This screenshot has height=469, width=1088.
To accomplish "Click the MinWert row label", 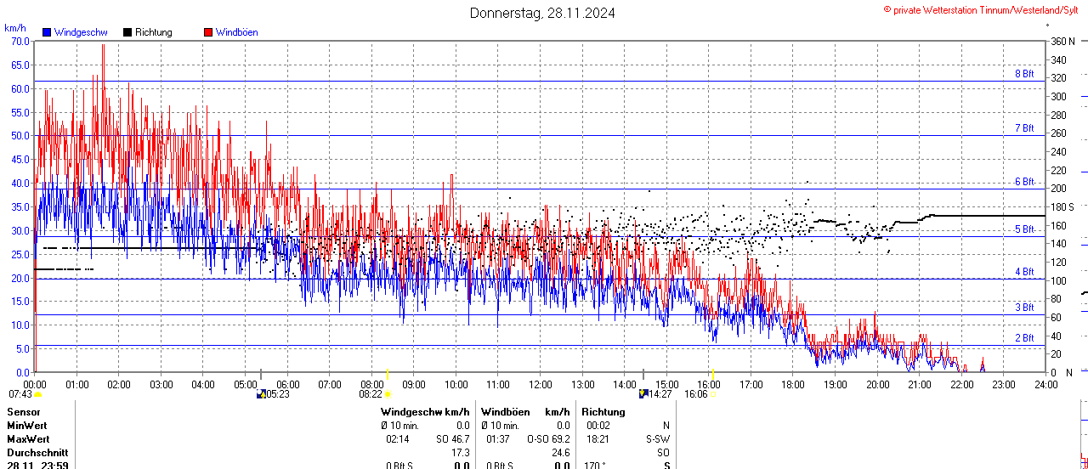I will [27, 426].
